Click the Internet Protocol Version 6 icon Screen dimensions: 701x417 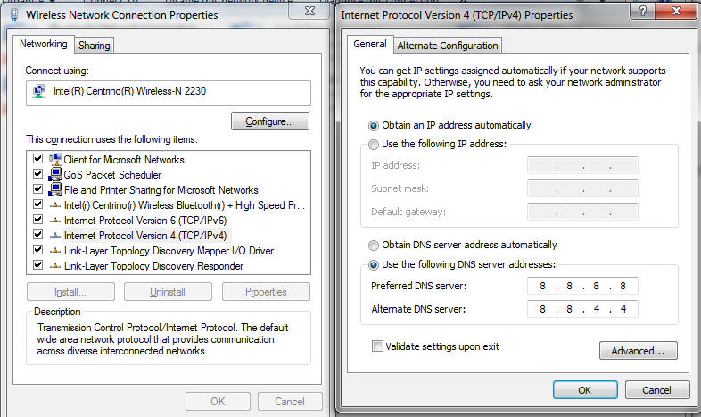click(x=54, y=221)
